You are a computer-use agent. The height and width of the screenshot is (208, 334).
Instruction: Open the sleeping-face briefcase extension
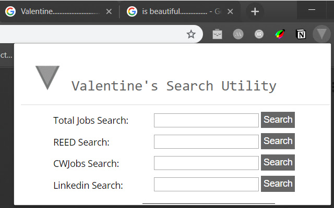point(217,34)
